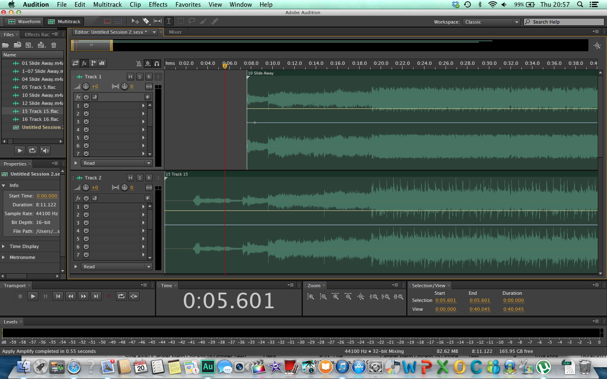607x379 pixels.
Task: Switch to the Effects Rack tab
Action: click(x=37, y=35)
